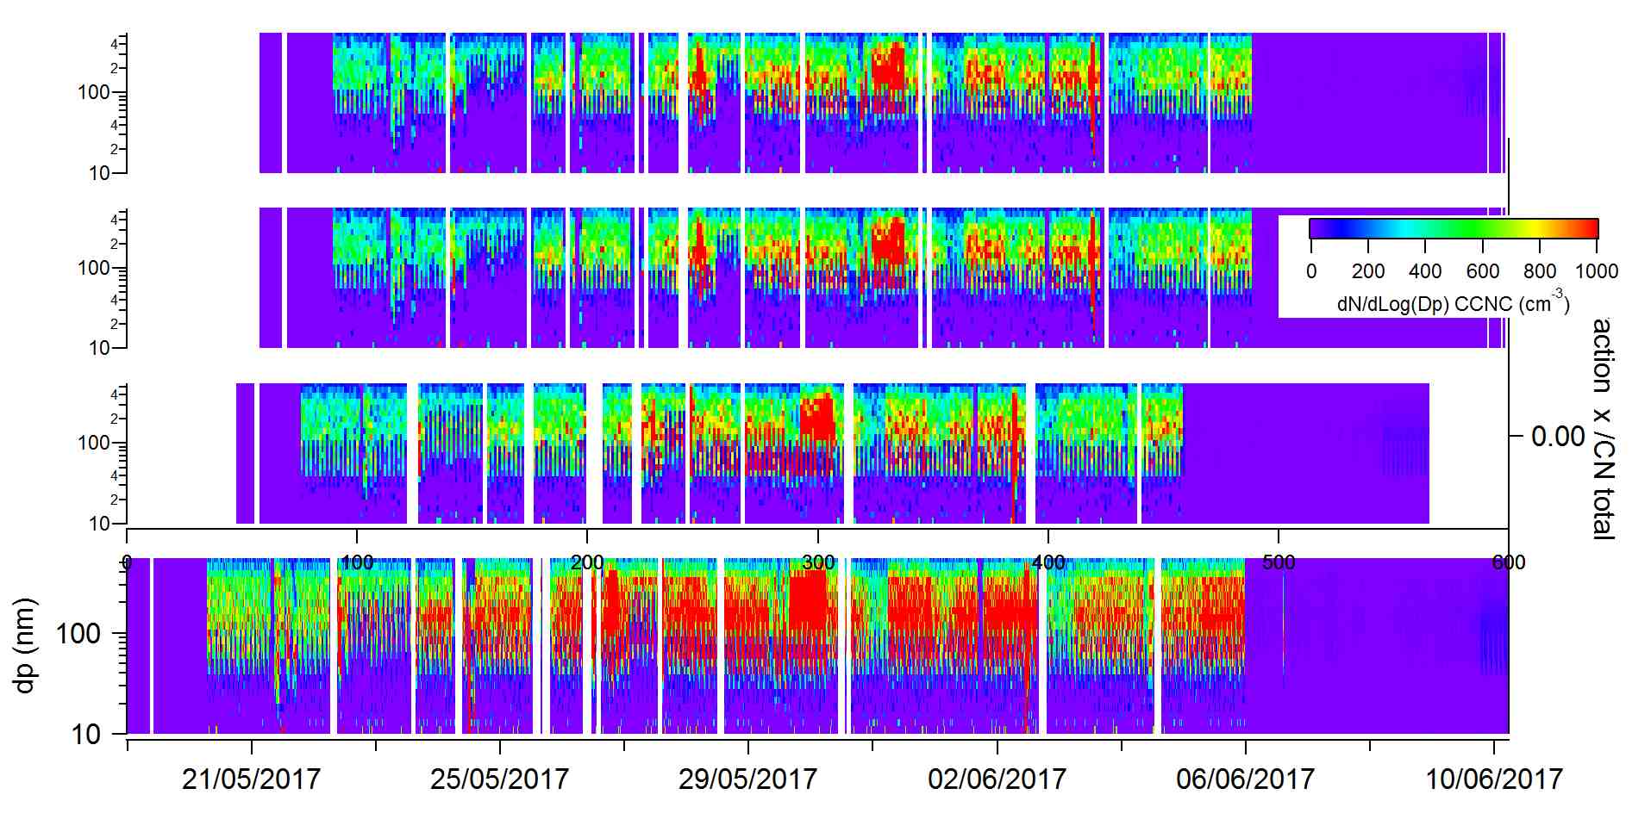Click the date label 02/06/2017

[997, 779]
